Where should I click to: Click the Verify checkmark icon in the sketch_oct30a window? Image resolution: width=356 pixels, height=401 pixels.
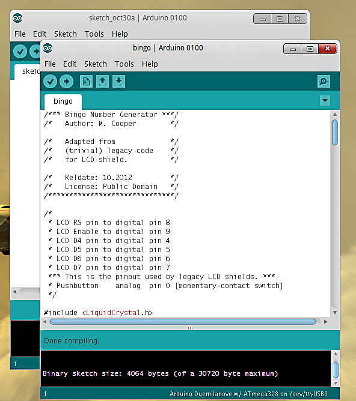coord(20,52)
